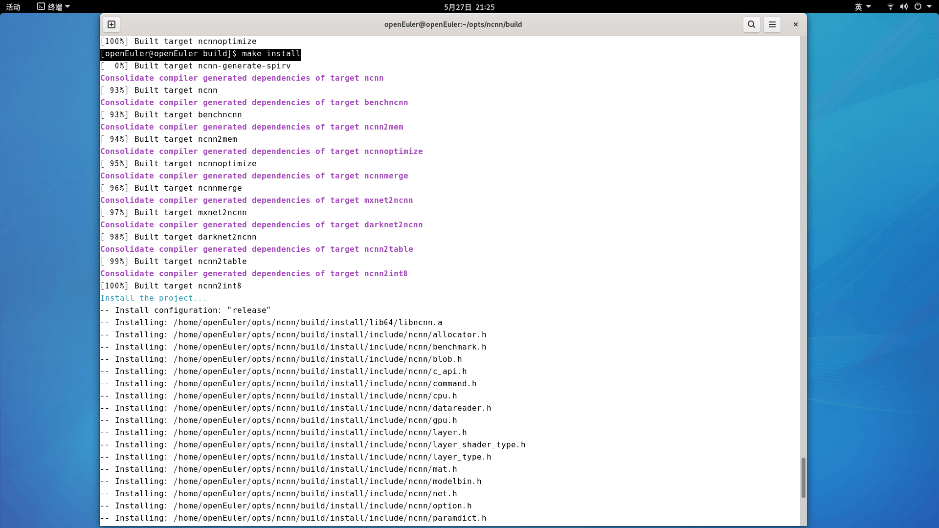Click the Wi-Fi status icon

point(891,7)
